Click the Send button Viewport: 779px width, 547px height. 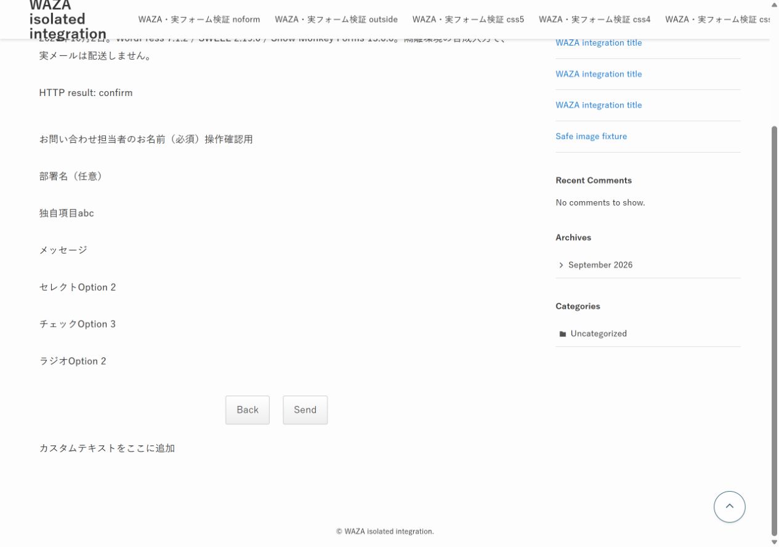click(x=305, y=410)
